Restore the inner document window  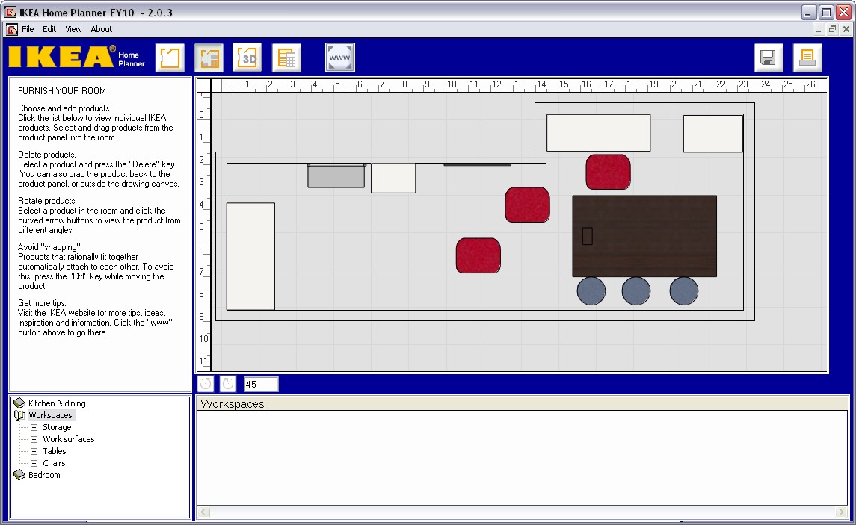point(832,29)
